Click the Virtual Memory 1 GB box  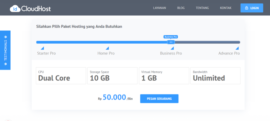pyautogui.click(x=164, y=76)
